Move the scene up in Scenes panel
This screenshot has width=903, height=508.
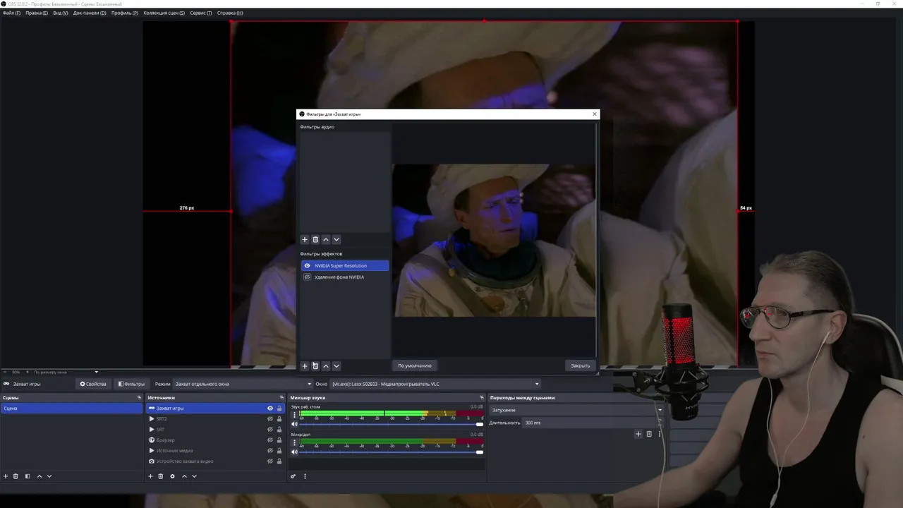tap(40, 476)
